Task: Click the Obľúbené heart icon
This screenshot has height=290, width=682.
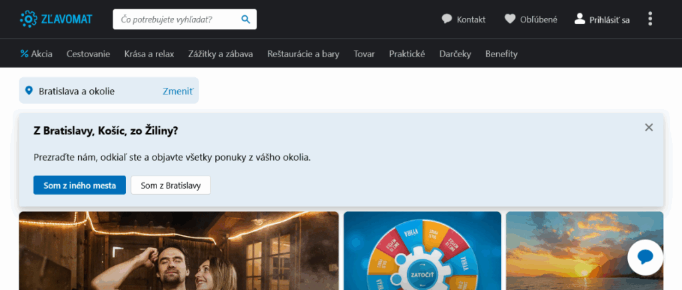Action: (510, 19)
